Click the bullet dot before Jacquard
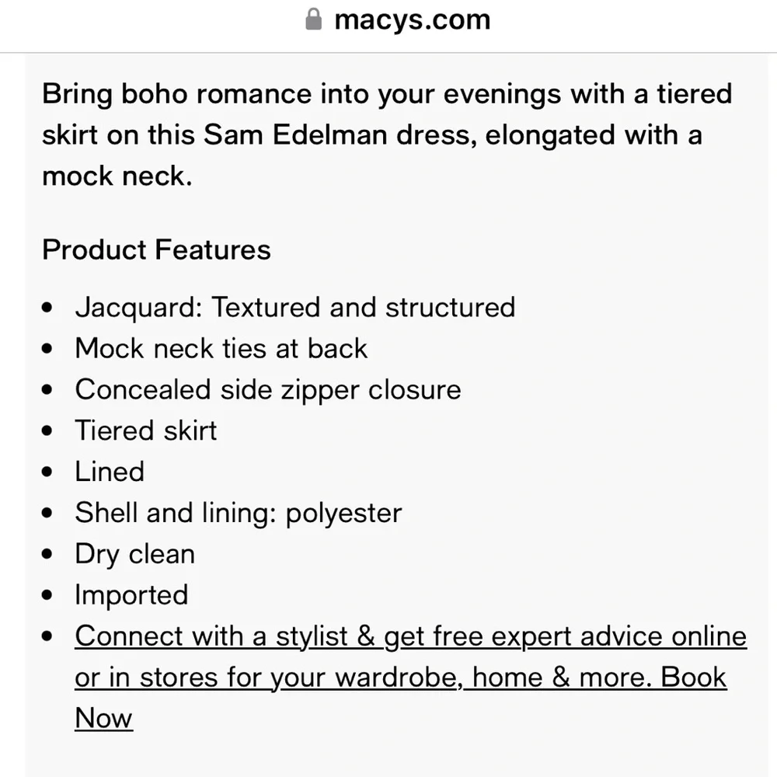The width and height of the screenshot is (777, 777). 47,308
